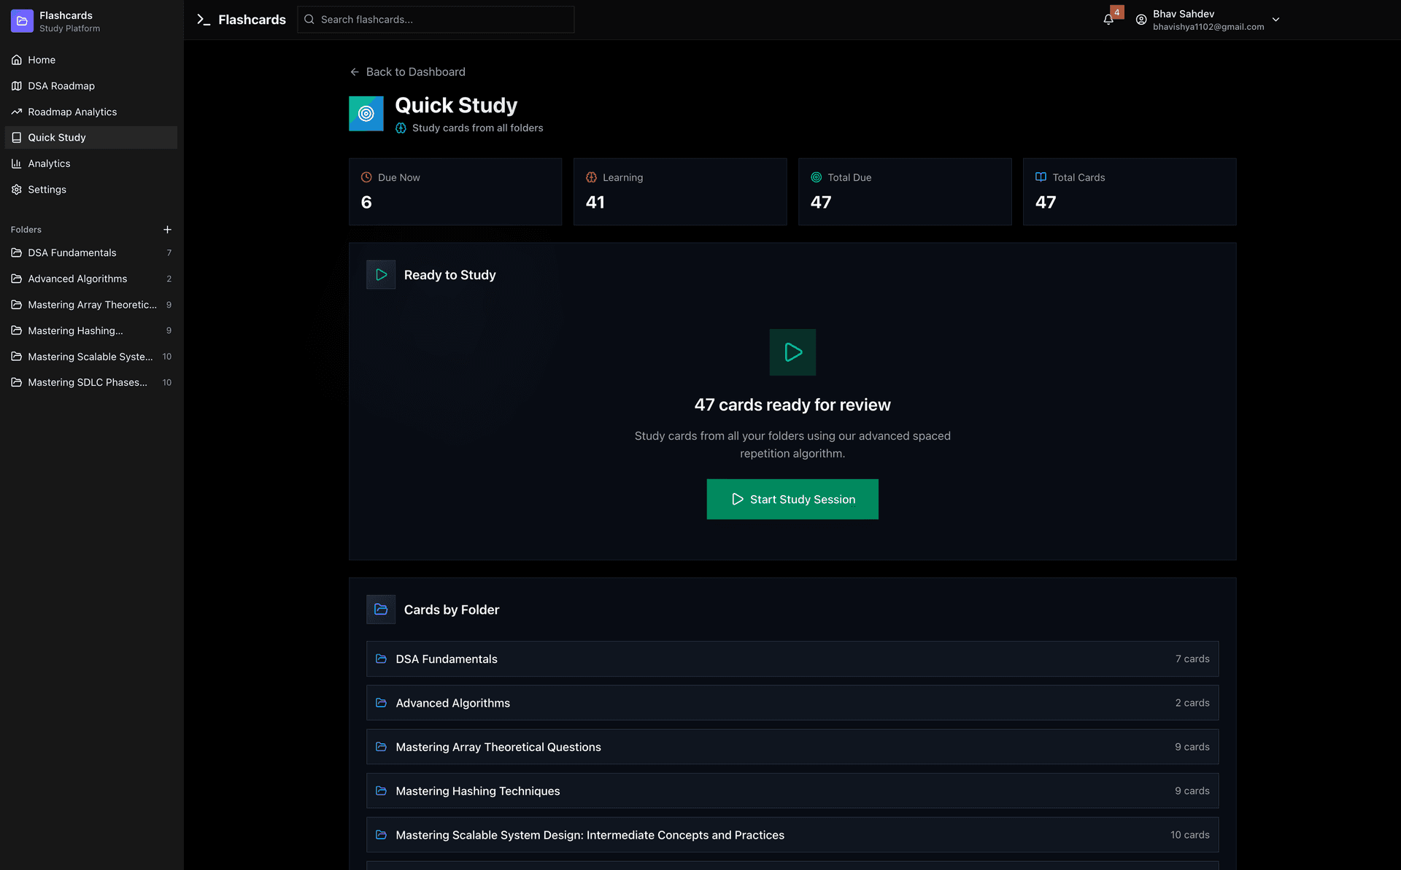
Task: Open Mastering Array Theoretical Questions folder row
Action: tap(792, 747)
